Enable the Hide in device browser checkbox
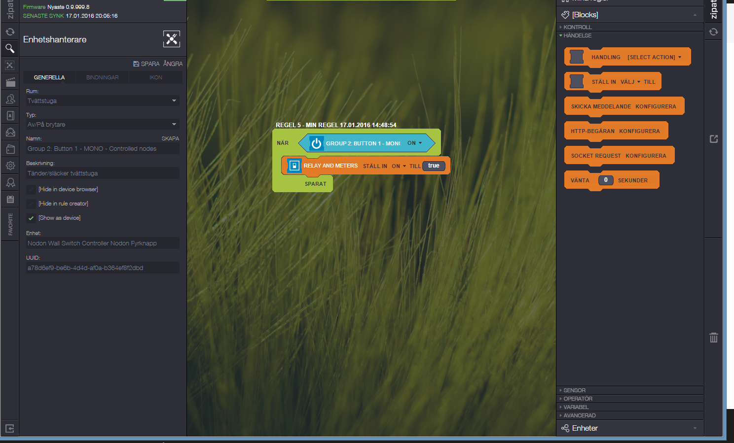Viewport: 734px width, 443px height. (31, 190)
